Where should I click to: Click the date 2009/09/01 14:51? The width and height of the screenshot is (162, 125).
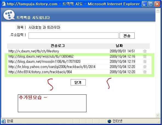coord(122,51)
